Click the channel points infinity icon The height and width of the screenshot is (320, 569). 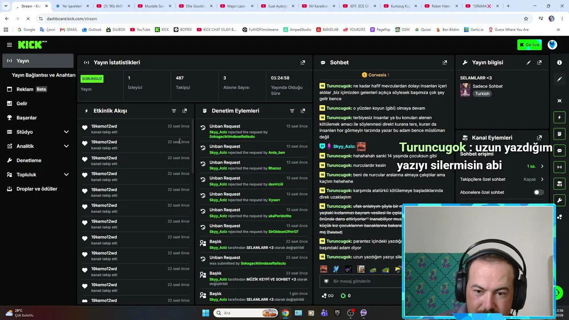point(328,296)
